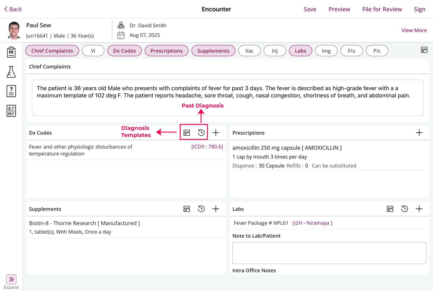Toggle the Img section pill
433x291 pixels.
[x=326, y=51]
